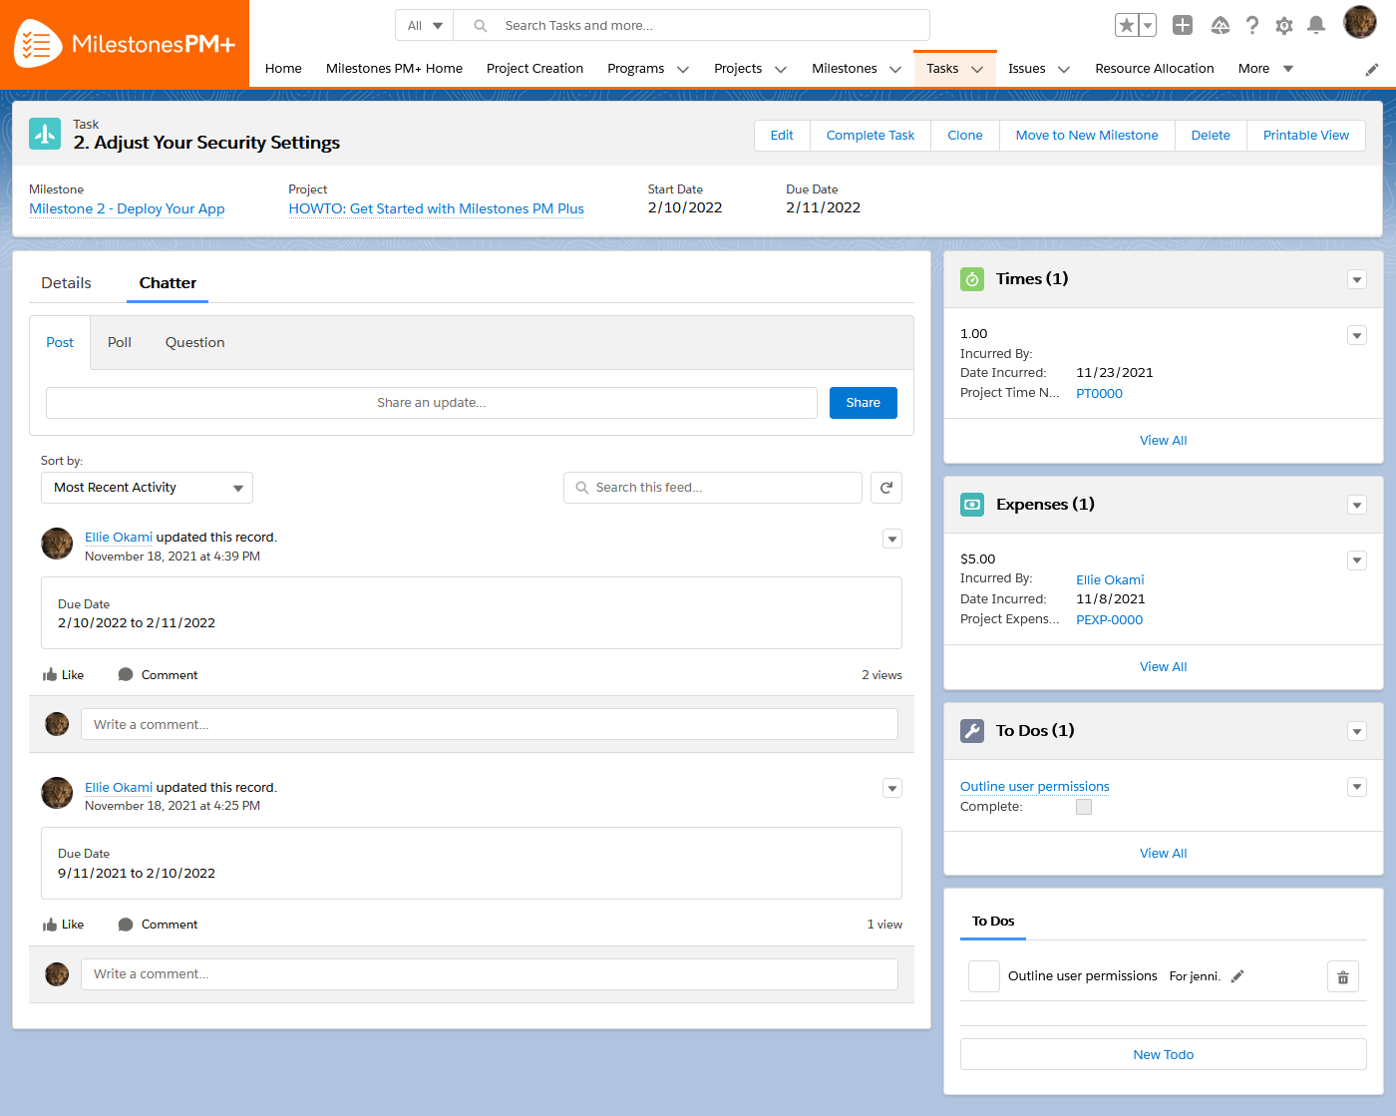
Task: Comment on the 4:39 PM record update
Action: click(158, 675)
